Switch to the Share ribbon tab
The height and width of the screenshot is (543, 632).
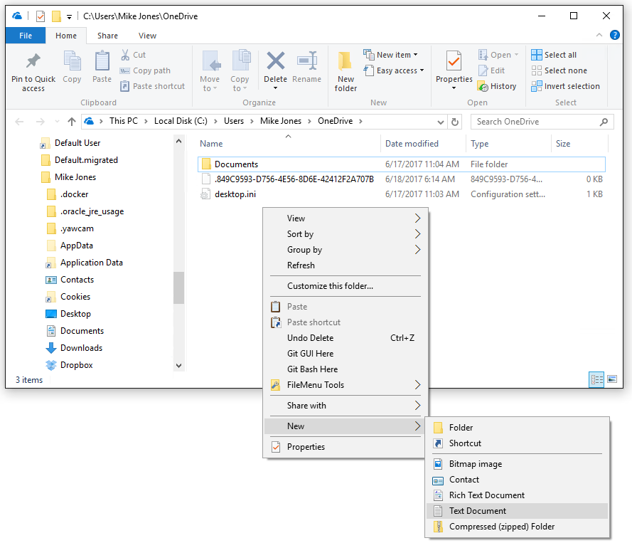107,36
